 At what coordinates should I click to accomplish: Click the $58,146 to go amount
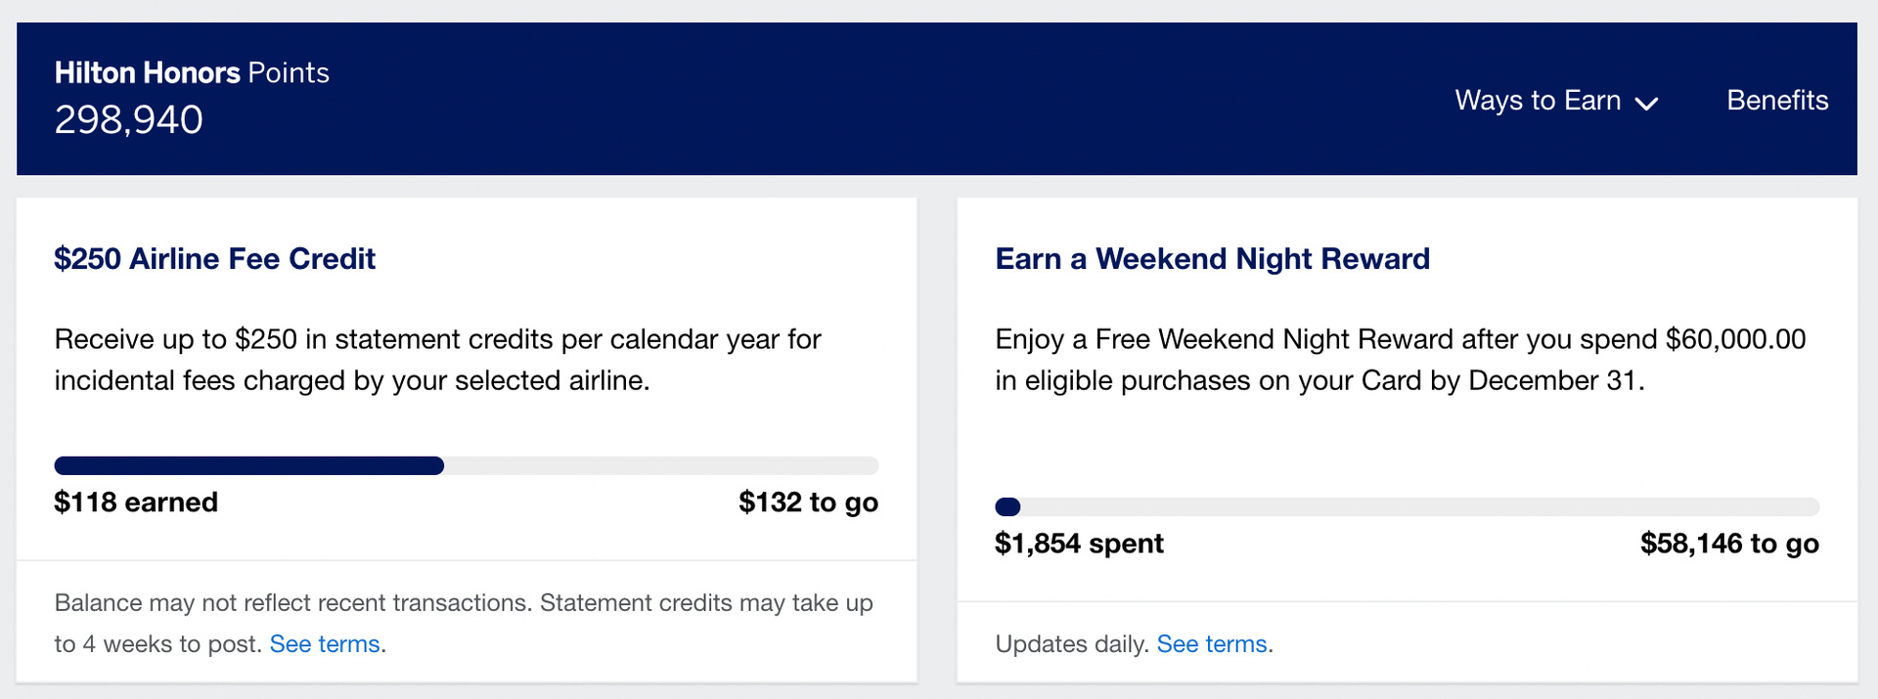coord(1729,544)
